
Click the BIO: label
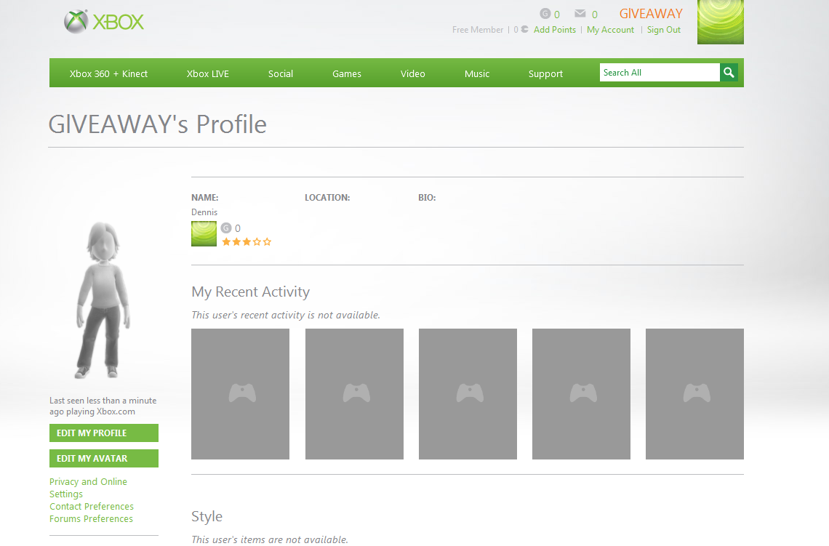tap(427, 198)
